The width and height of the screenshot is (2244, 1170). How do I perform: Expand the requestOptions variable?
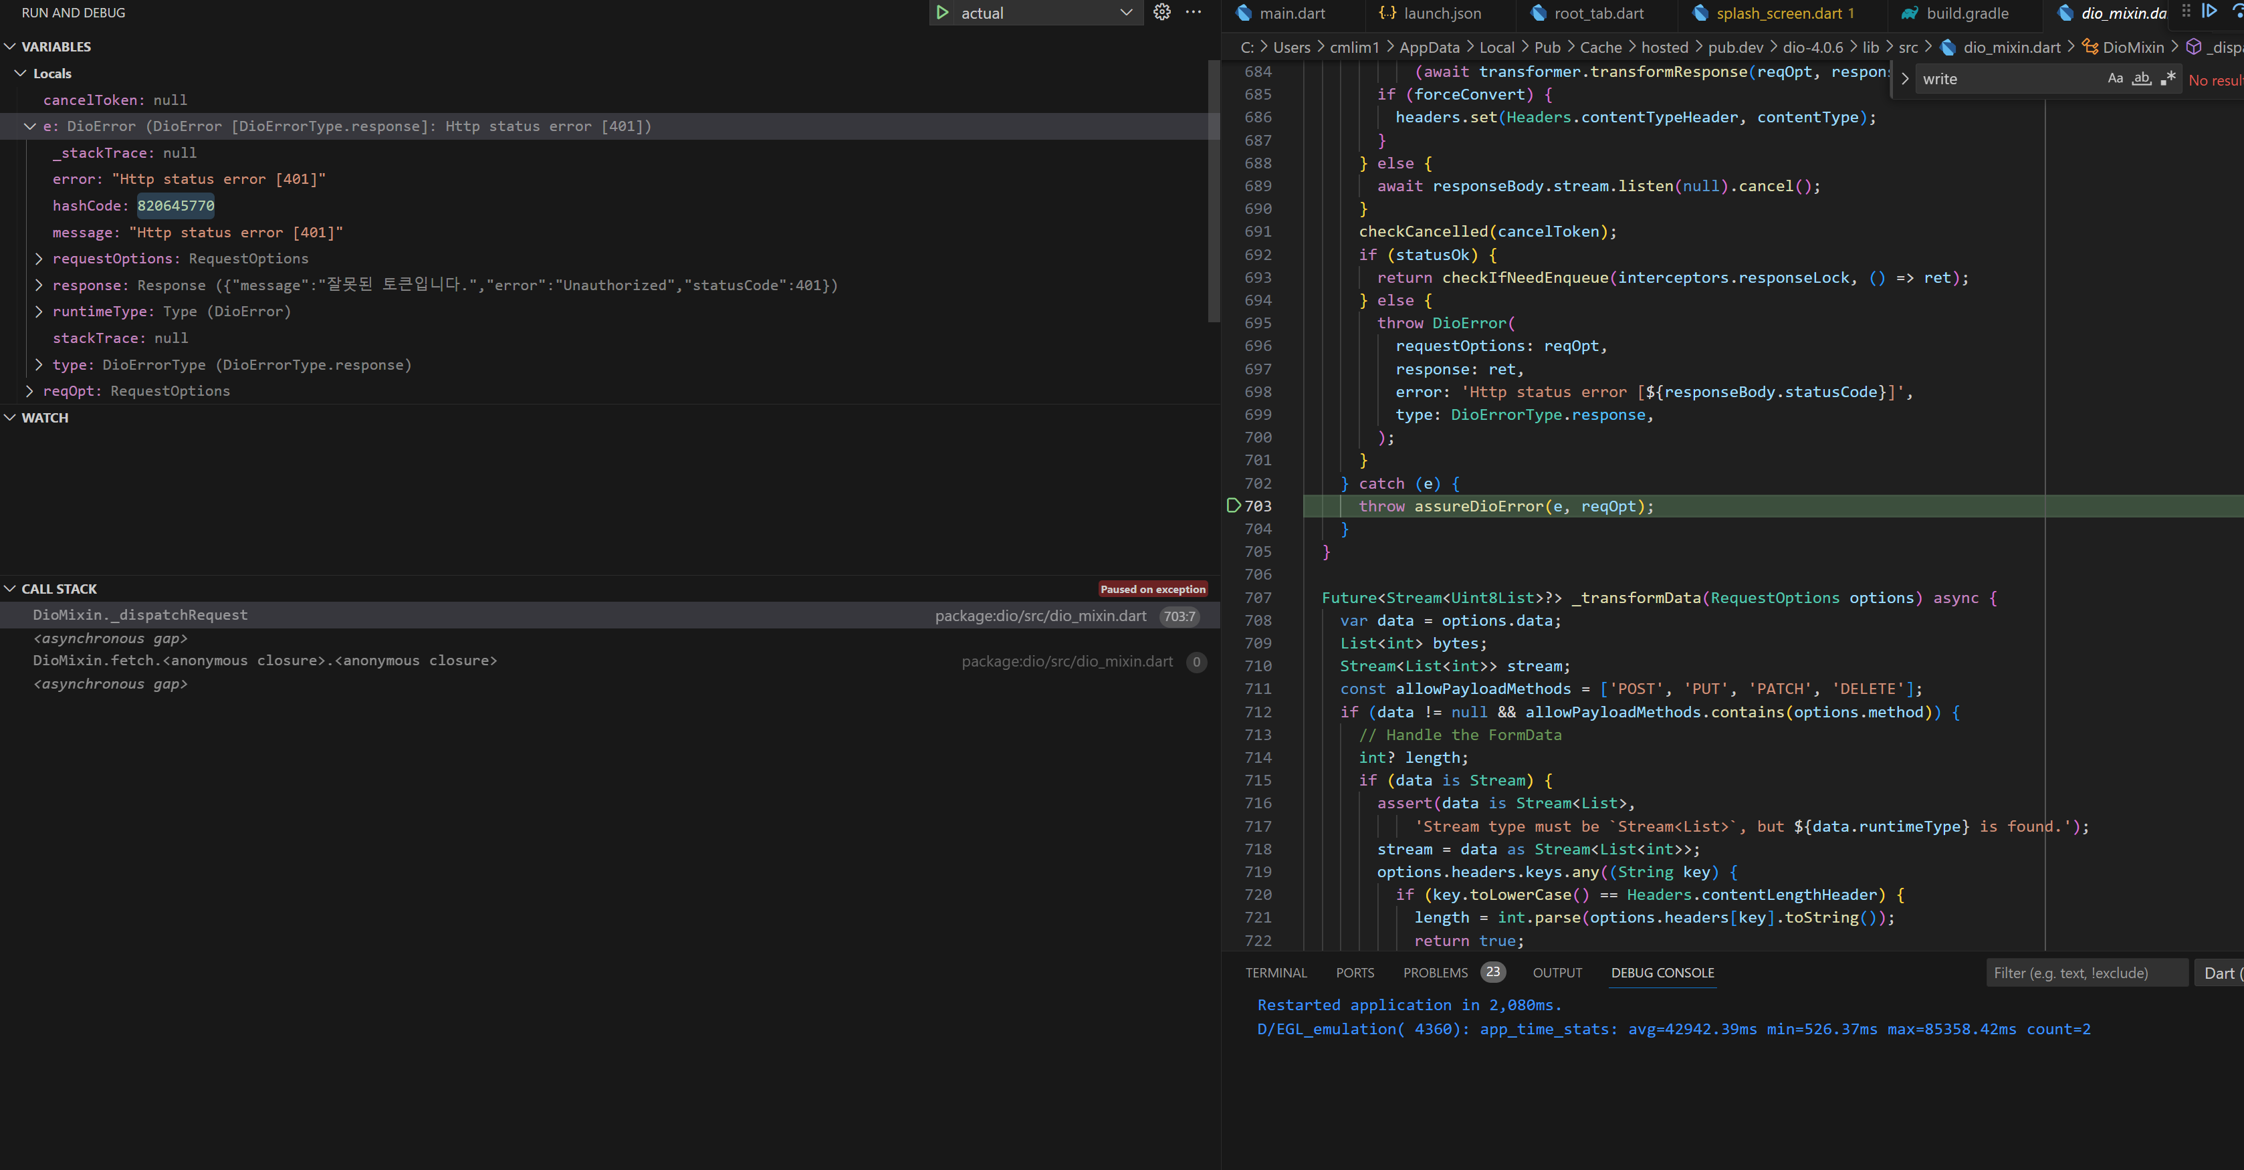point(39,259)
